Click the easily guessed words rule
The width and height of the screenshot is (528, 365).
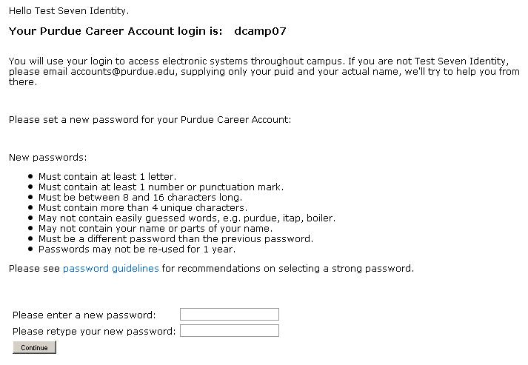pyautogui.click(x=187, y=218)
